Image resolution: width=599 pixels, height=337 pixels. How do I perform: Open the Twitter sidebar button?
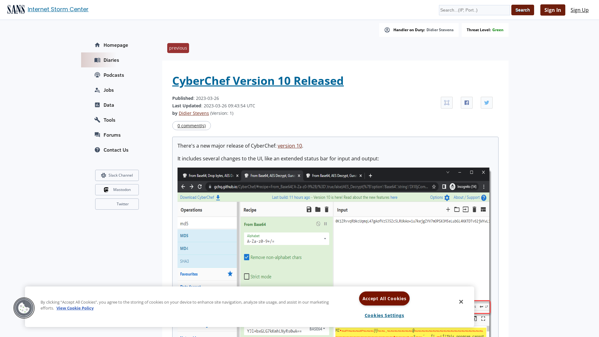[117, 204]
